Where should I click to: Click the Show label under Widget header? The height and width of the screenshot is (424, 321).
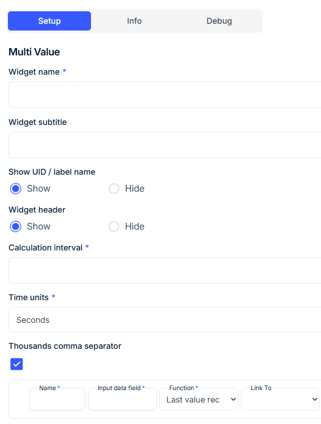coord(38,226)
